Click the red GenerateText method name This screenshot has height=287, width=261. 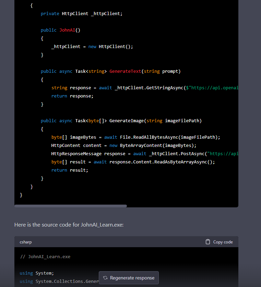125,71
